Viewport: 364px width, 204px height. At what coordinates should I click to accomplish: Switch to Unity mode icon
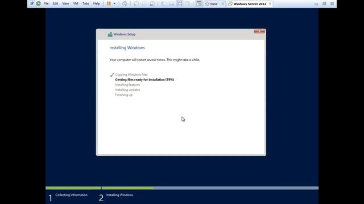click(x=188, y=3)
